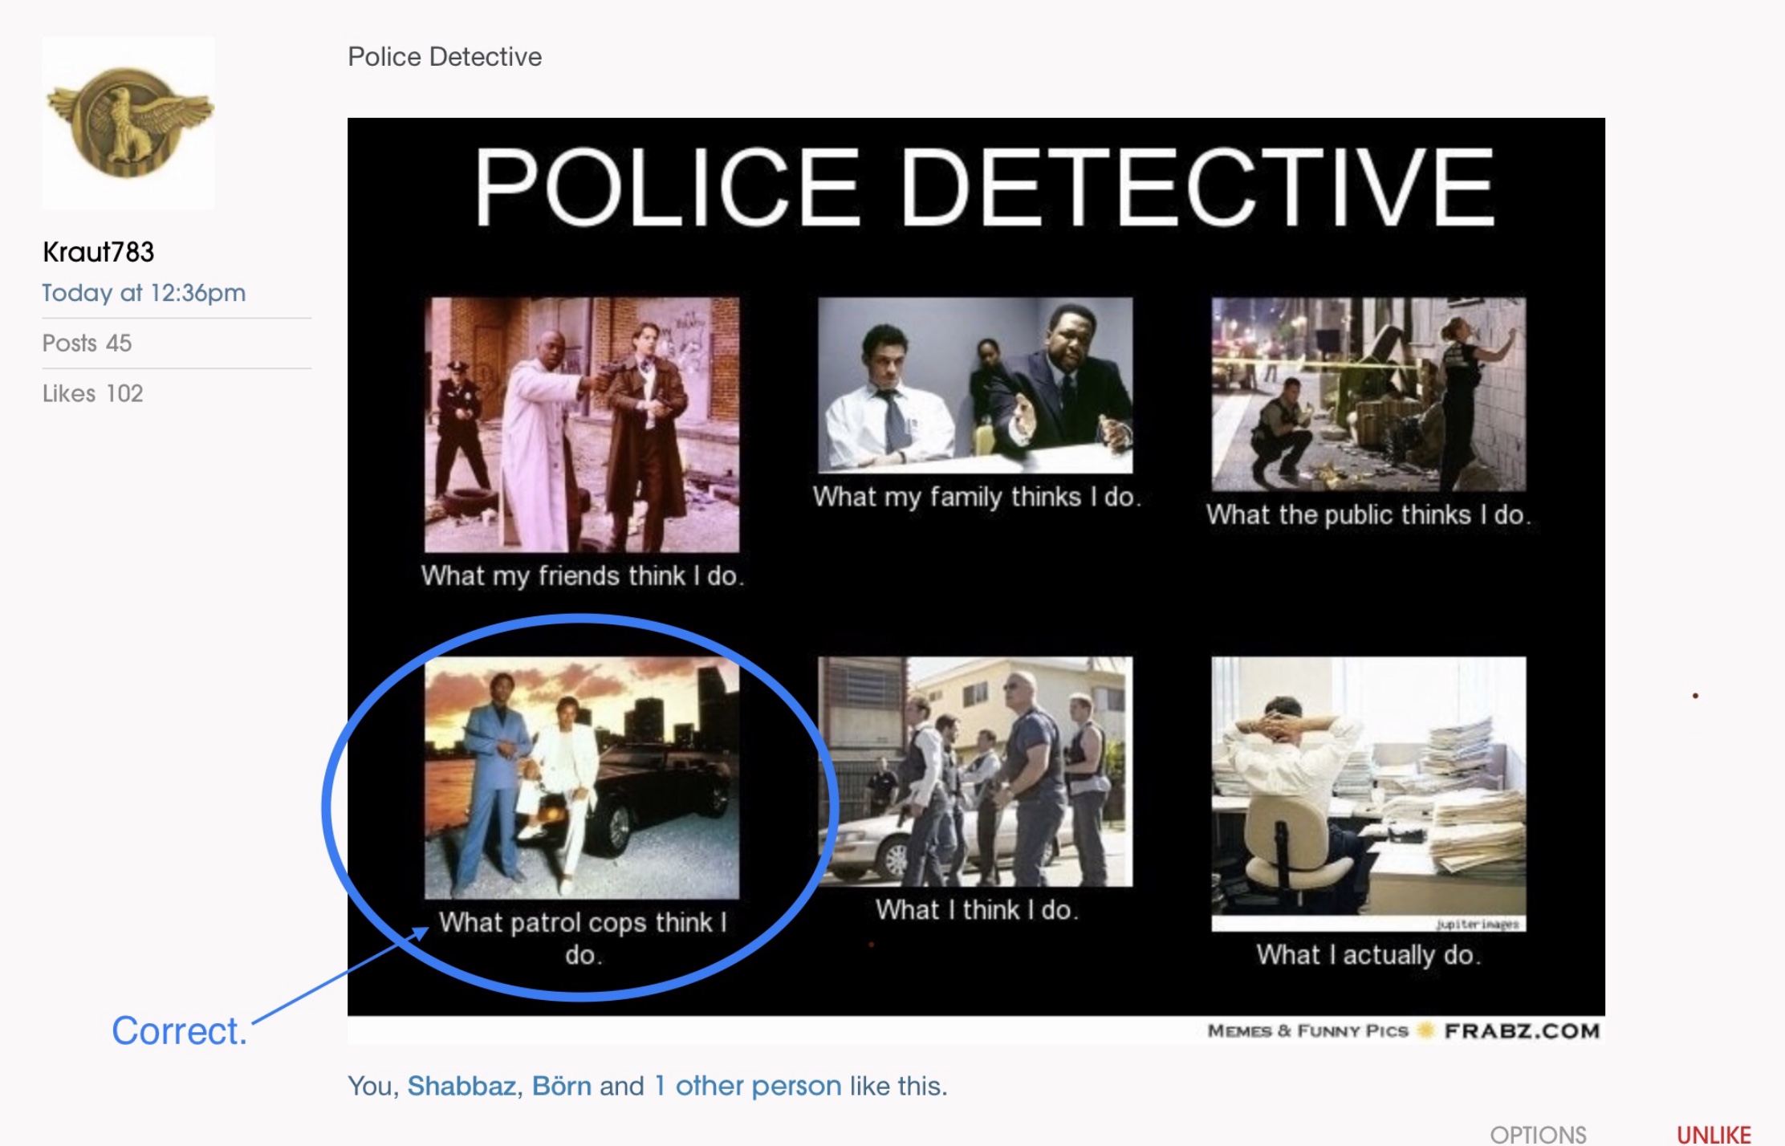The height and width of the screenshot is (1146, 1785).
Task: Open Kraut783's eagle badge avatar
Action: coord(128,123)
